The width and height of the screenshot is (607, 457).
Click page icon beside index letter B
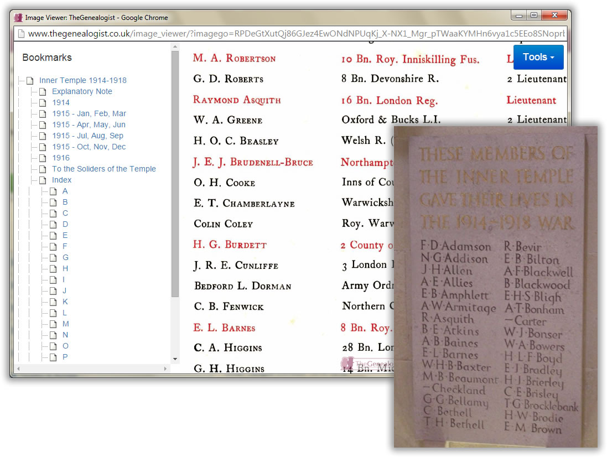(x=53, y=202)
